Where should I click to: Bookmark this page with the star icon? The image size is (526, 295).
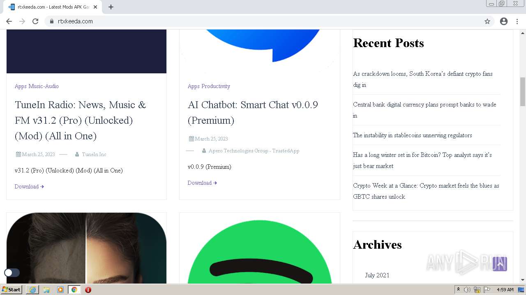coord(487,21)
